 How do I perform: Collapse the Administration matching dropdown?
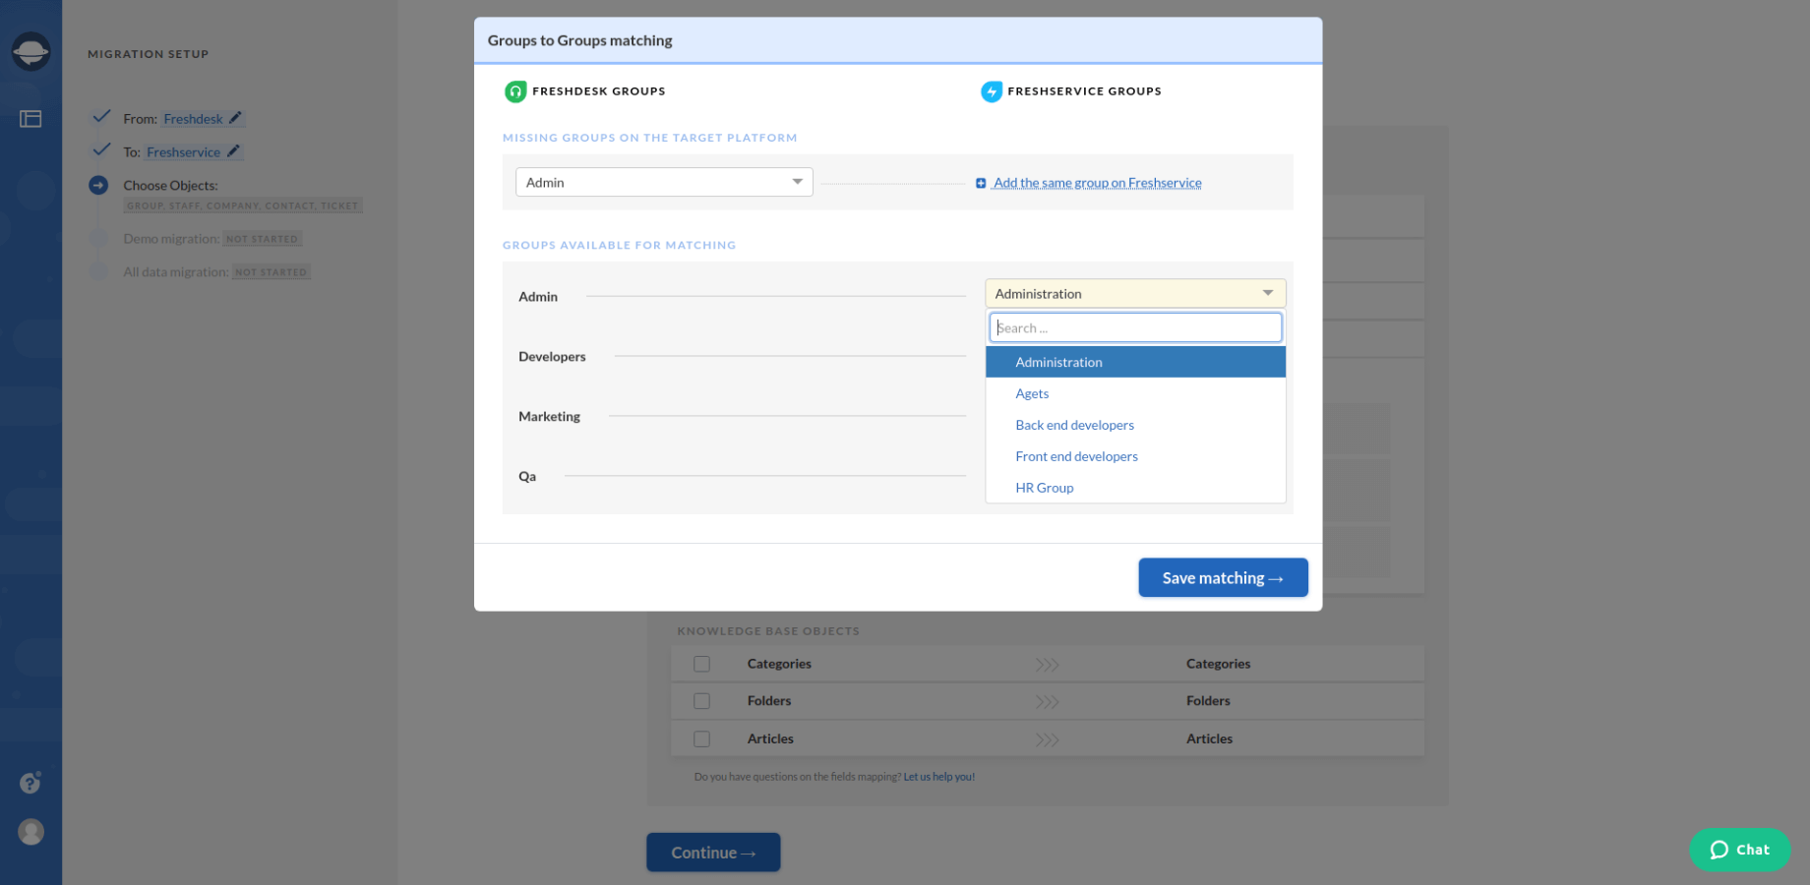tap(1135, 293)
